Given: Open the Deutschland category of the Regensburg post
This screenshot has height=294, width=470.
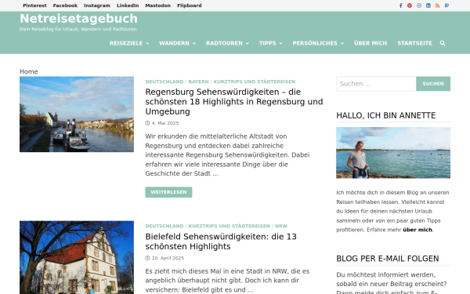Looking at the screenshot, I should [x=164, y=82].
